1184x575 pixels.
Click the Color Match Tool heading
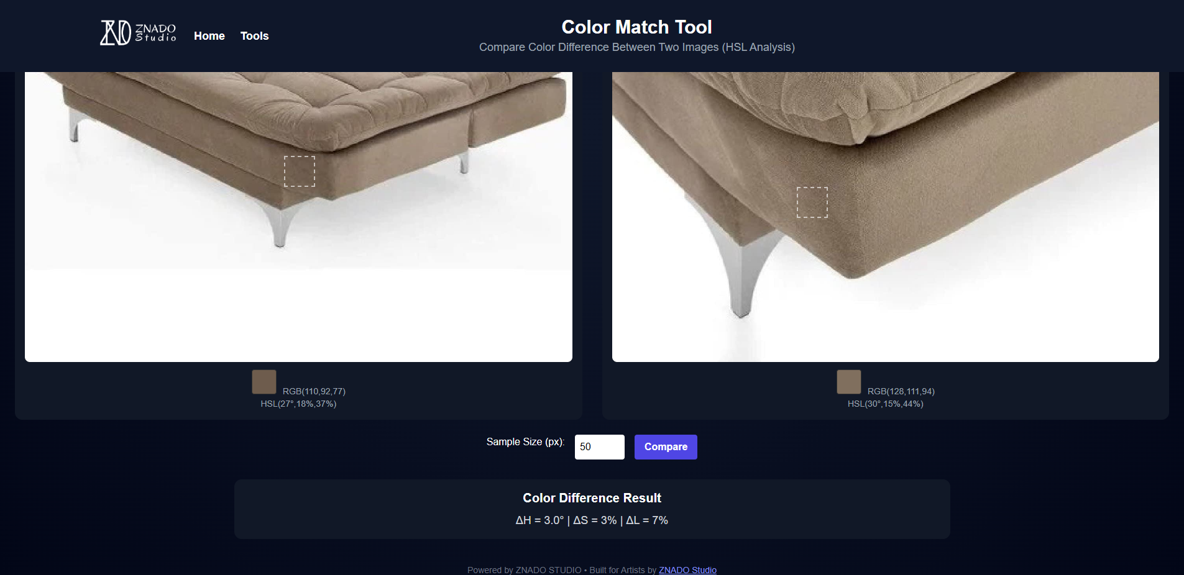click(x=636, y=27)
